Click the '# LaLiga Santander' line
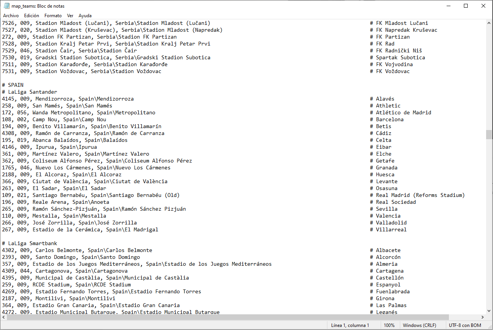This screenshot has height=330, width=493. tap(30, 92)
